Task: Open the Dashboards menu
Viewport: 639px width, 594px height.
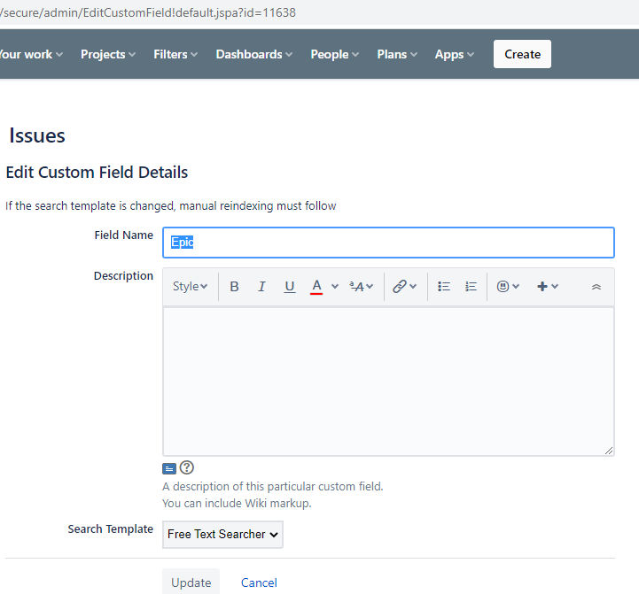Action: (x=254, y=54)
